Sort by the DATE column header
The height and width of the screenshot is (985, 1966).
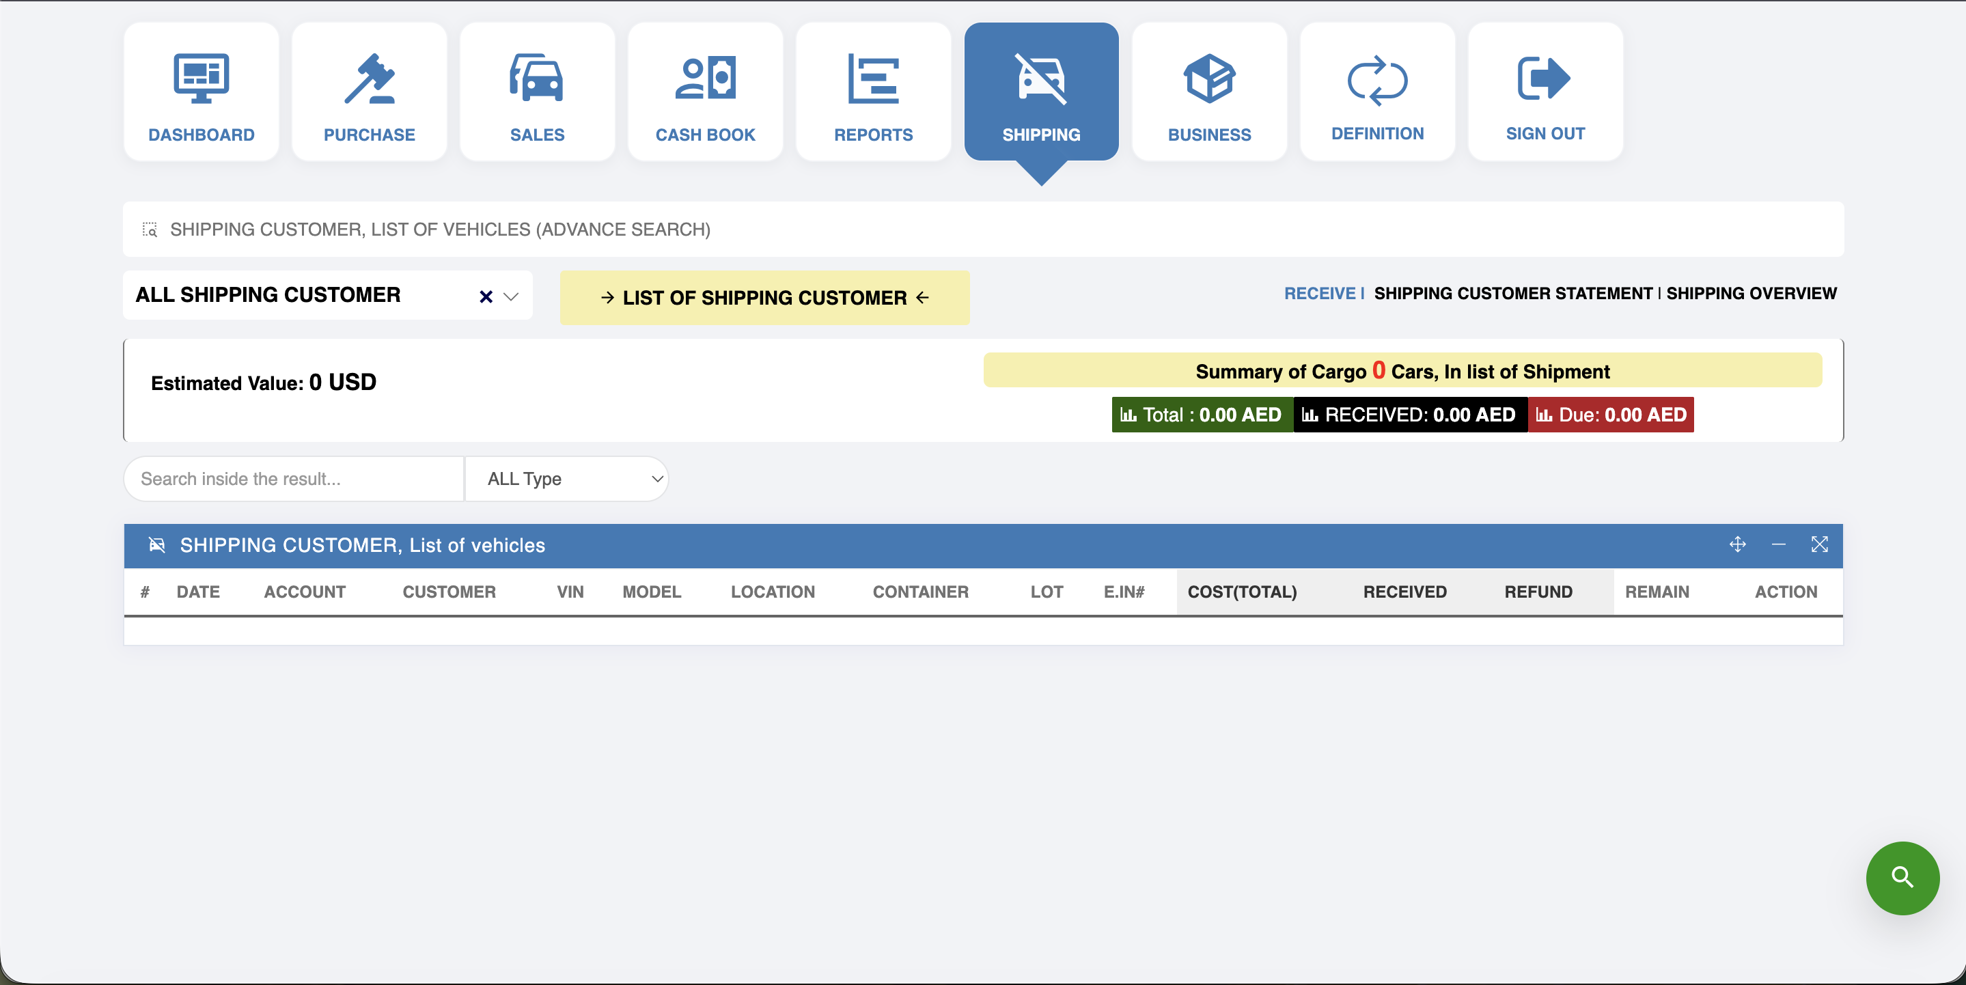197,592
